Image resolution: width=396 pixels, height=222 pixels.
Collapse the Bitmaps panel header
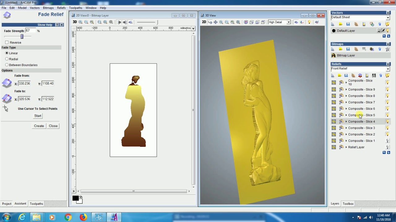coord(388,44)
